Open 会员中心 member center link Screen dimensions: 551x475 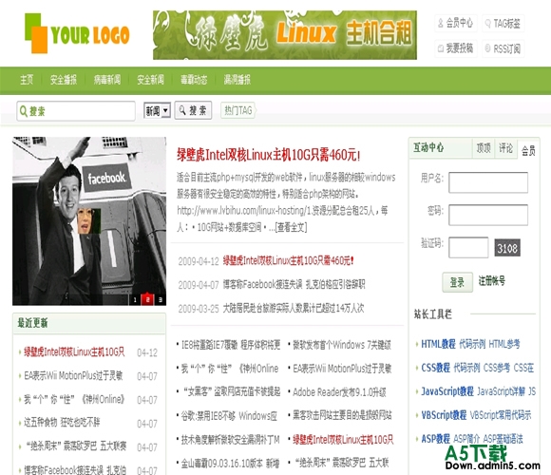456,23
